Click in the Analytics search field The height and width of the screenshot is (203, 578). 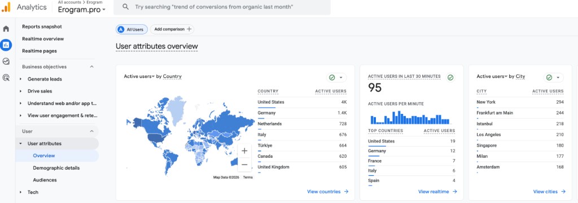[x=222, y=7]
